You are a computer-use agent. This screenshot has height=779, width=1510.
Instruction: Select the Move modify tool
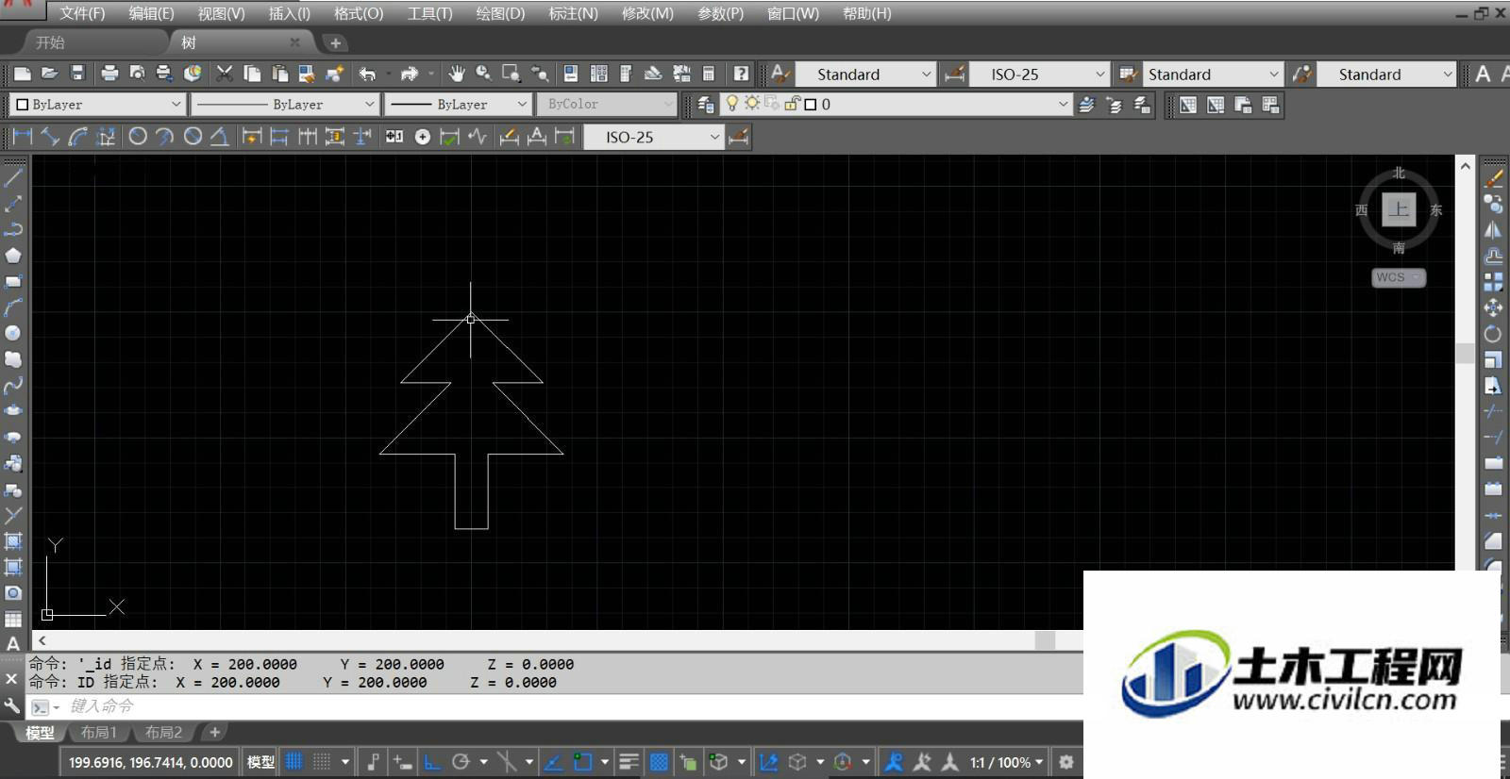coord(1493,307)
